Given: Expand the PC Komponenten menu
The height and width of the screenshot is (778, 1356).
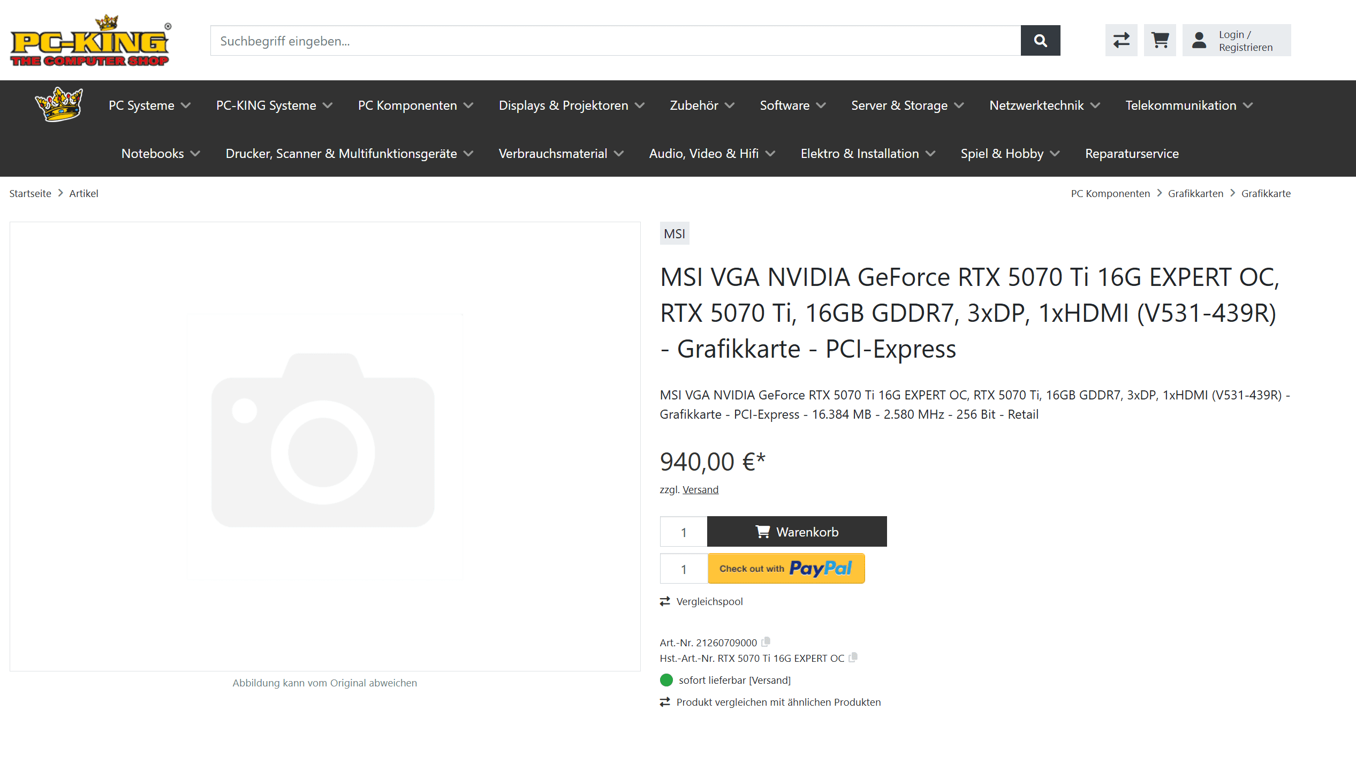Looking at the screenshot, I should point(415,105).
